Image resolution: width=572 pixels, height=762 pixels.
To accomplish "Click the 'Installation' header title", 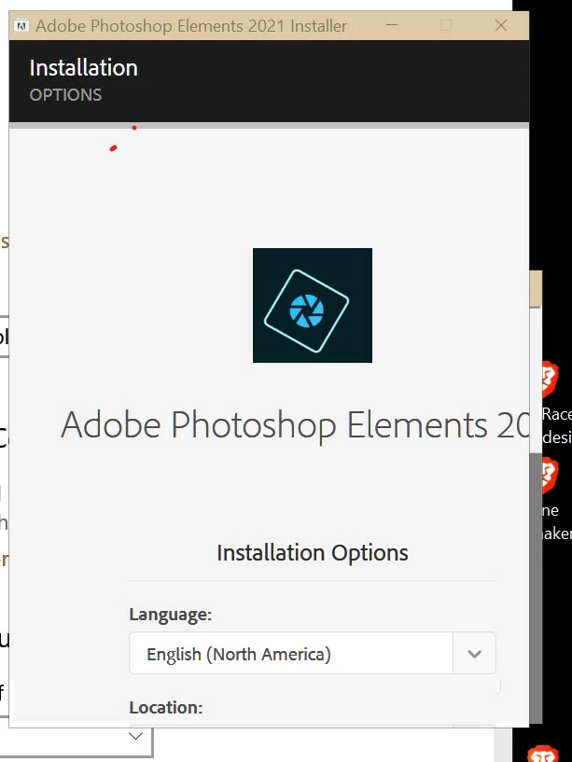I will pyautogui.click(x=84, y=67).
